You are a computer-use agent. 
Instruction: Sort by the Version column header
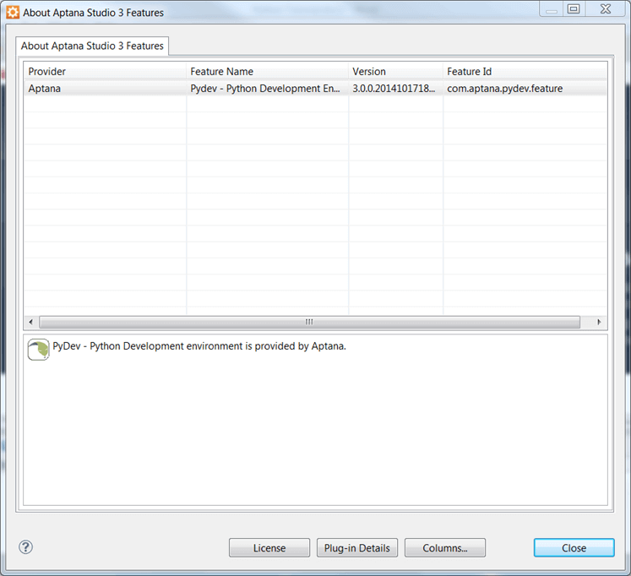(395, 72)
